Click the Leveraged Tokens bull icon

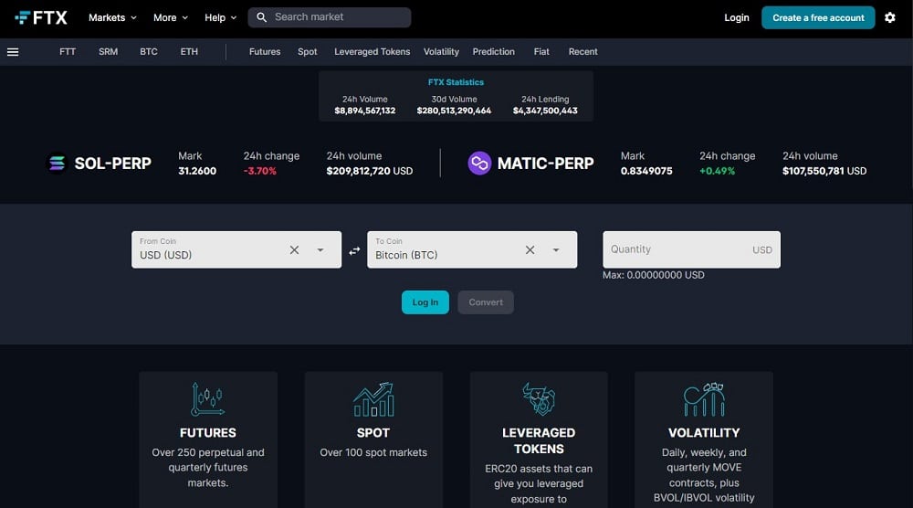point(539,399)
